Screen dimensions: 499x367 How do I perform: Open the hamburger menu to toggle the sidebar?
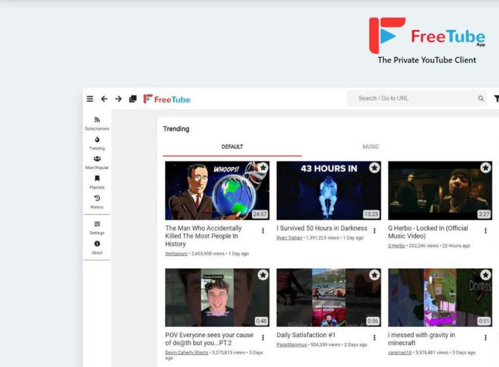90,99
